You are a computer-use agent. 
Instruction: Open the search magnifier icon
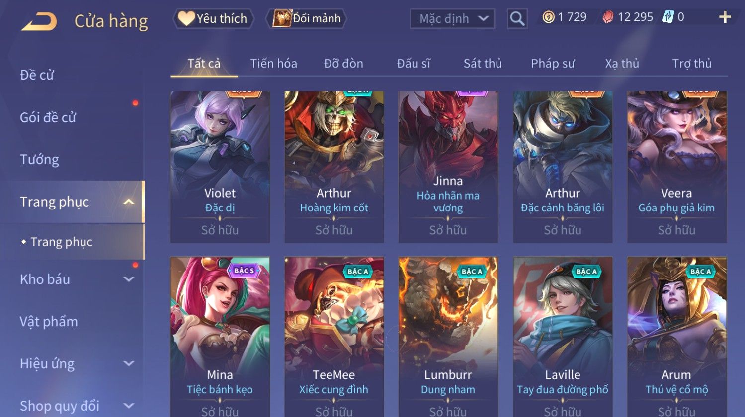click(517, 19)
